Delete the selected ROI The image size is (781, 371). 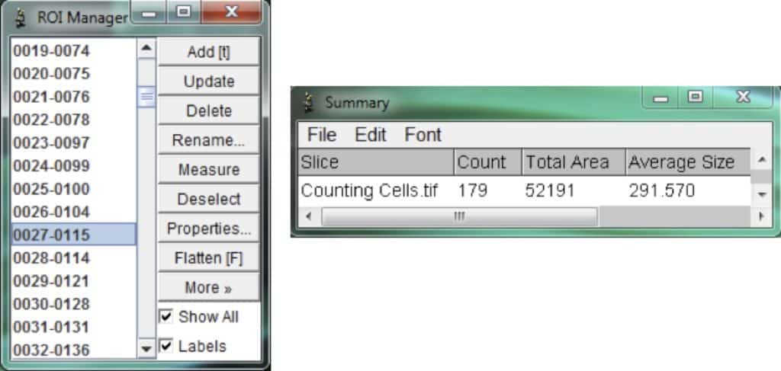tap(209, 110)
